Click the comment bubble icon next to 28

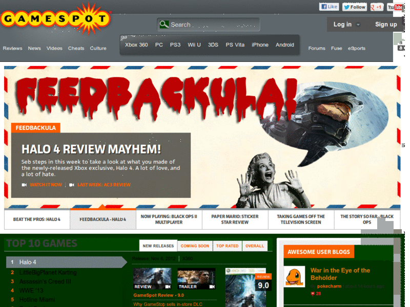[313, 294]
